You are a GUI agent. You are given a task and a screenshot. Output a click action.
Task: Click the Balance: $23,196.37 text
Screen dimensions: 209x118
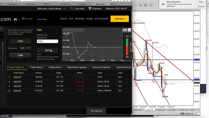tap(117, 9)
